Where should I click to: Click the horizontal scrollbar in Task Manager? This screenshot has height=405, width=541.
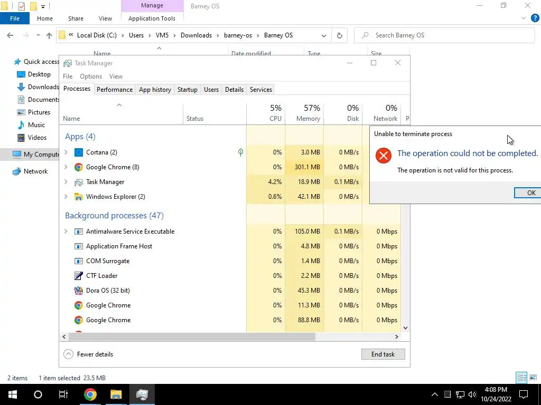click(191, 337)
